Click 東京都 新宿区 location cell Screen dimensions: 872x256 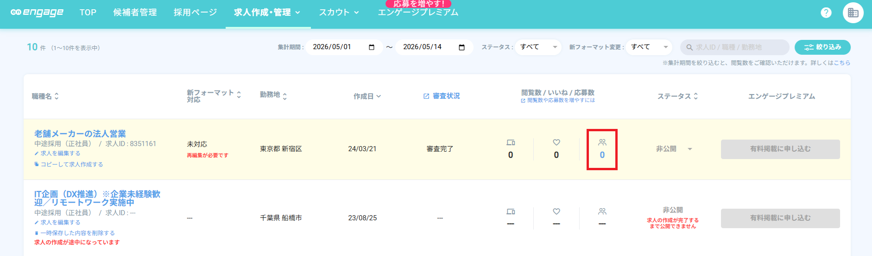pos(281,149)
